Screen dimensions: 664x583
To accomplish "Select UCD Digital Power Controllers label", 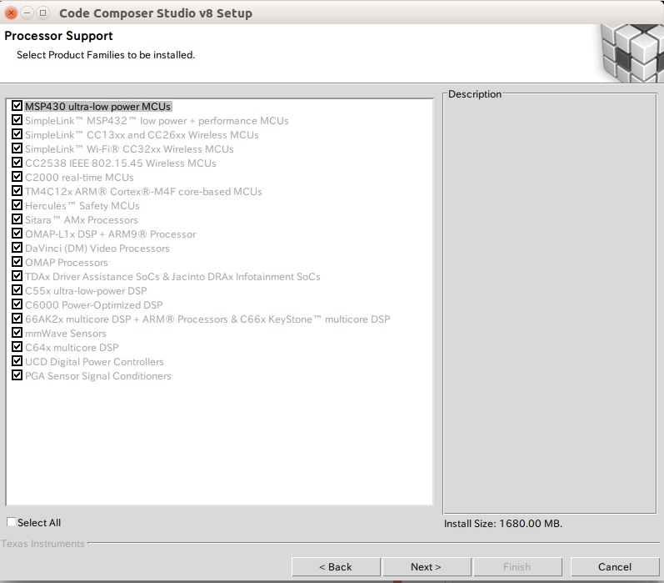I will click(x=94, y=362).
